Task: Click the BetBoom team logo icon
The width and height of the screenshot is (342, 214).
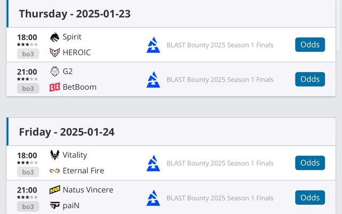Action: click(x=55, y=87)
